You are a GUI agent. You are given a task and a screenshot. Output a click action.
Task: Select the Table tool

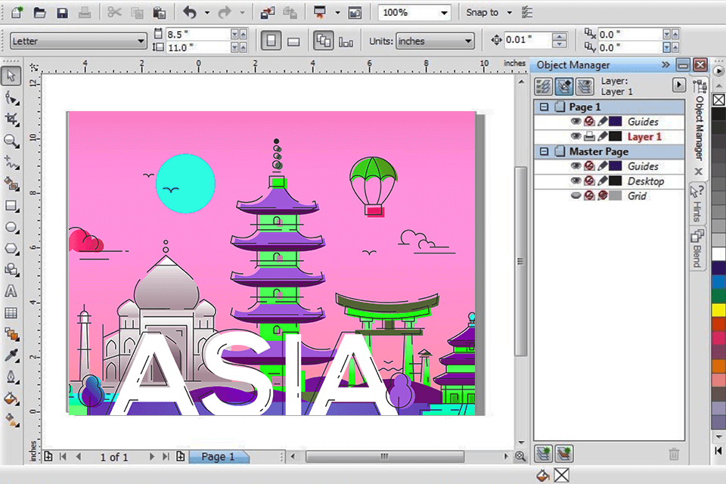click(x=11, y=312)
